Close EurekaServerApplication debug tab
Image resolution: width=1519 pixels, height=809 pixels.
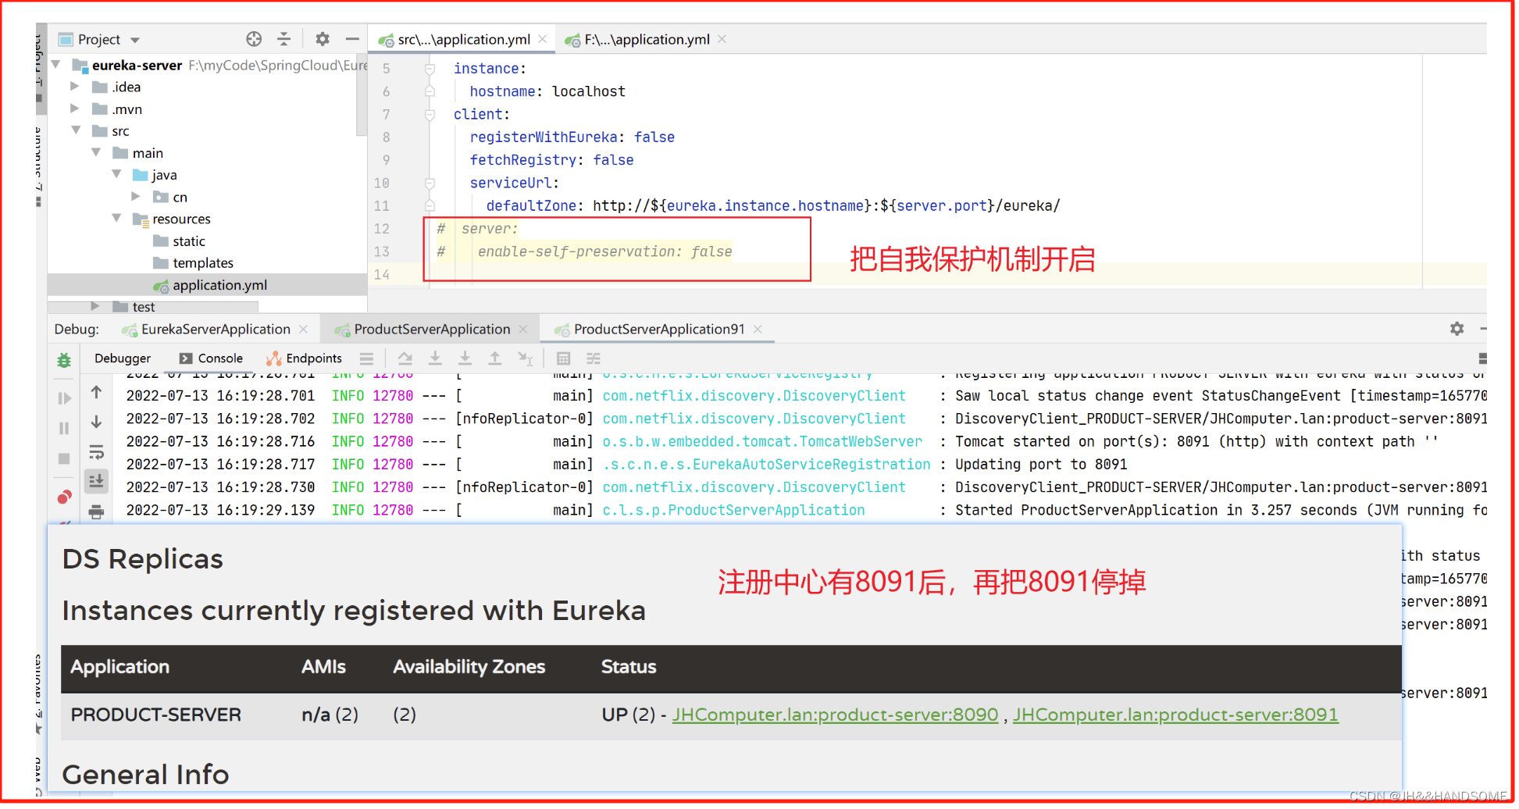304,330
